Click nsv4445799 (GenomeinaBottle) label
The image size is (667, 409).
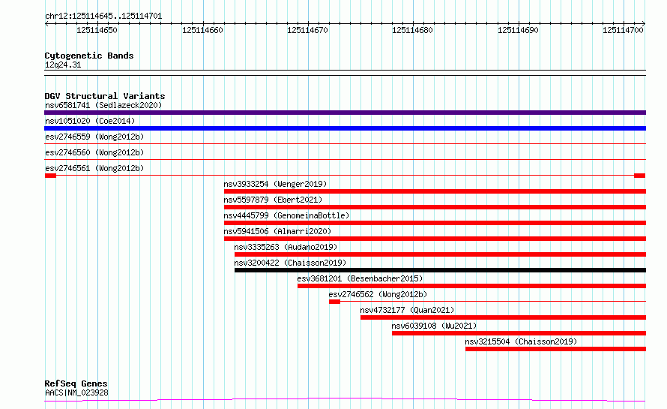(286, 215)
